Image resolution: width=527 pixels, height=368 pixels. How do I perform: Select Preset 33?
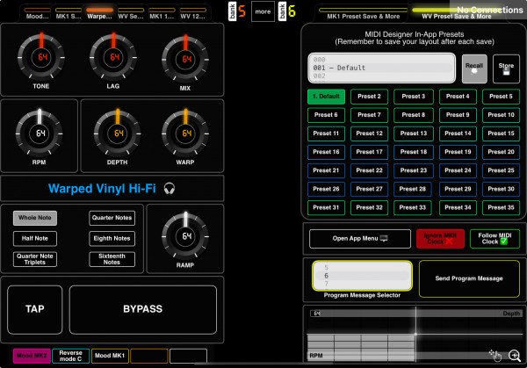point(414,207)
